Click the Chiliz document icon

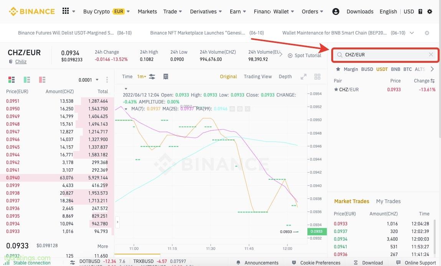click(x=11, y=61)
